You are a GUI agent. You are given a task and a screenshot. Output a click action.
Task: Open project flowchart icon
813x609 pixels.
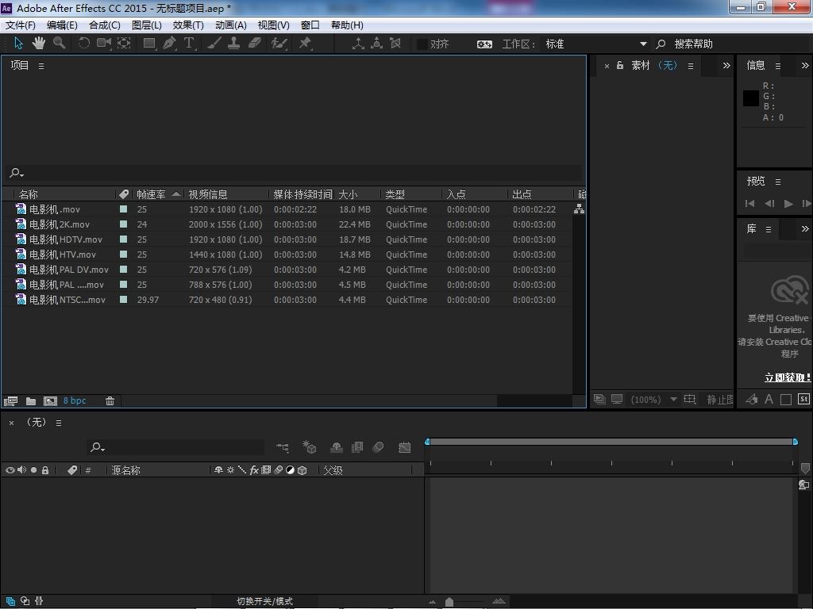click(579, 209)
